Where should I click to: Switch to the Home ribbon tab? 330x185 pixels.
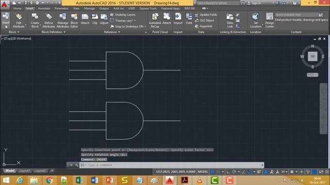(17, 8)
